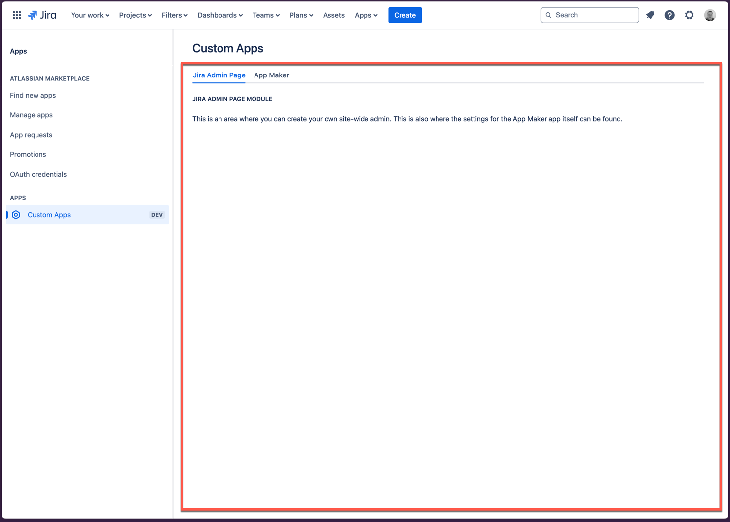Expand the Teams dropdown

[x=266, y=15]
